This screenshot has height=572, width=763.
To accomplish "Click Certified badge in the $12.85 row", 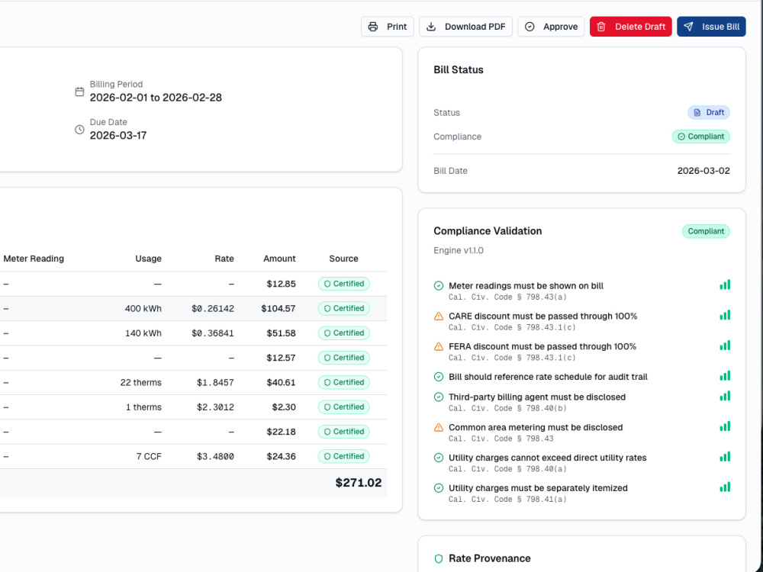I will click(343, 284).
